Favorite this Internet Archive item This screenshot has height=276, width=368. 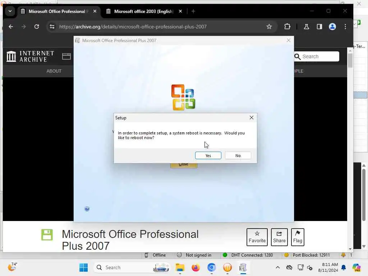point(257,237)
